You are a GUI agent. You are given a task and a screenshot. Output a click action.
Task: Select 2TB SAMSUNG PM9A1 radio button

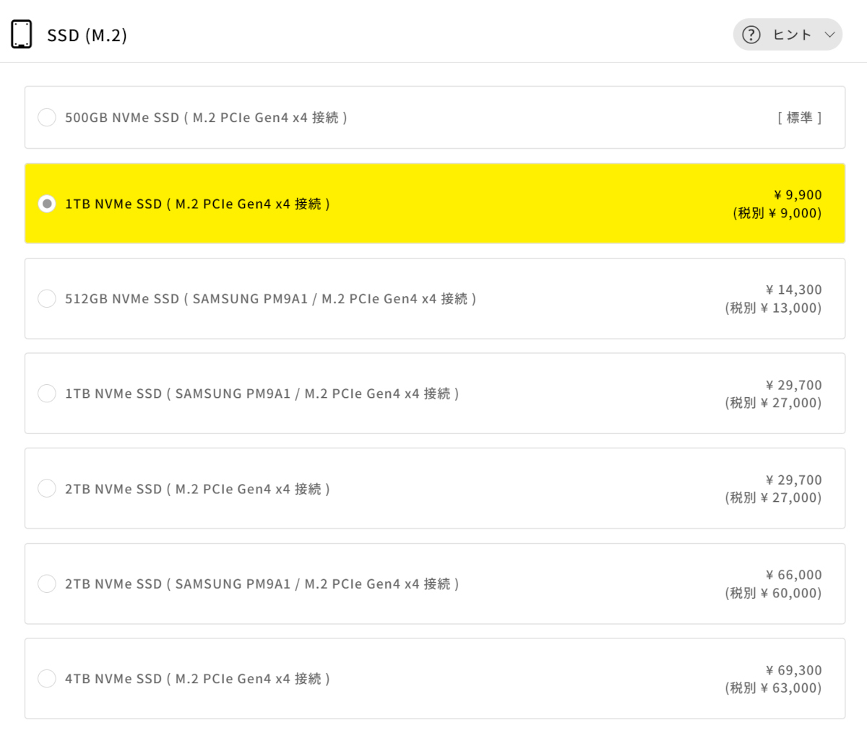pos(47,584)
